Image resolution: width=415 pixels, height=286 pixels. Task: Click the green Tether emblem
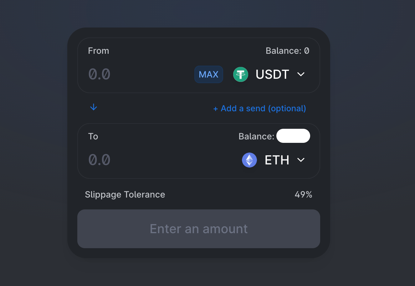click(240, 74)
